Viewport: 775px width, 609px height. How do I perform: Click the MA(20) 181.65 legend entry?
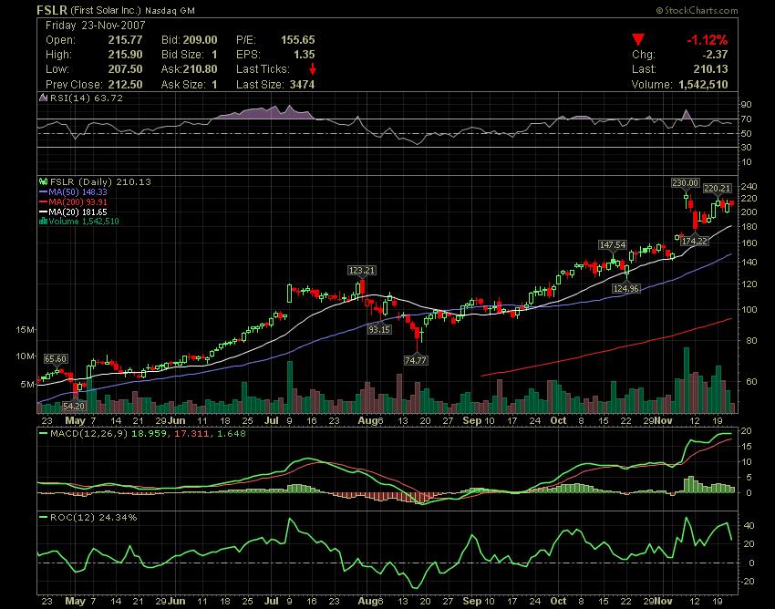click(73, 212)
